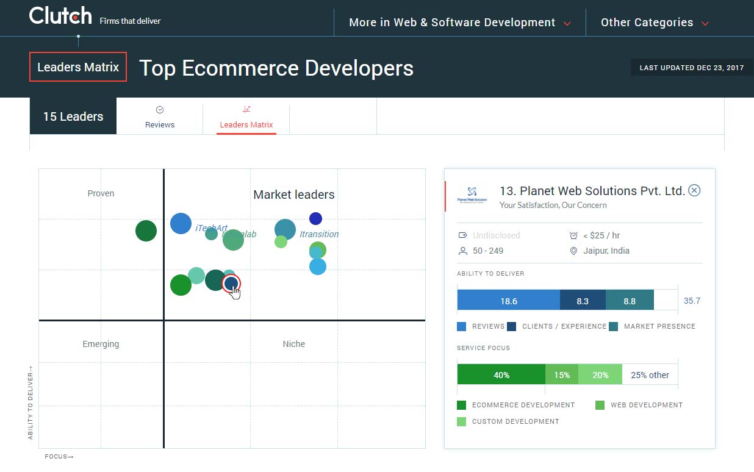Click the Custom Development legend swatch
The height and width of the screenshot is (472, 754).
coord(462,421)
